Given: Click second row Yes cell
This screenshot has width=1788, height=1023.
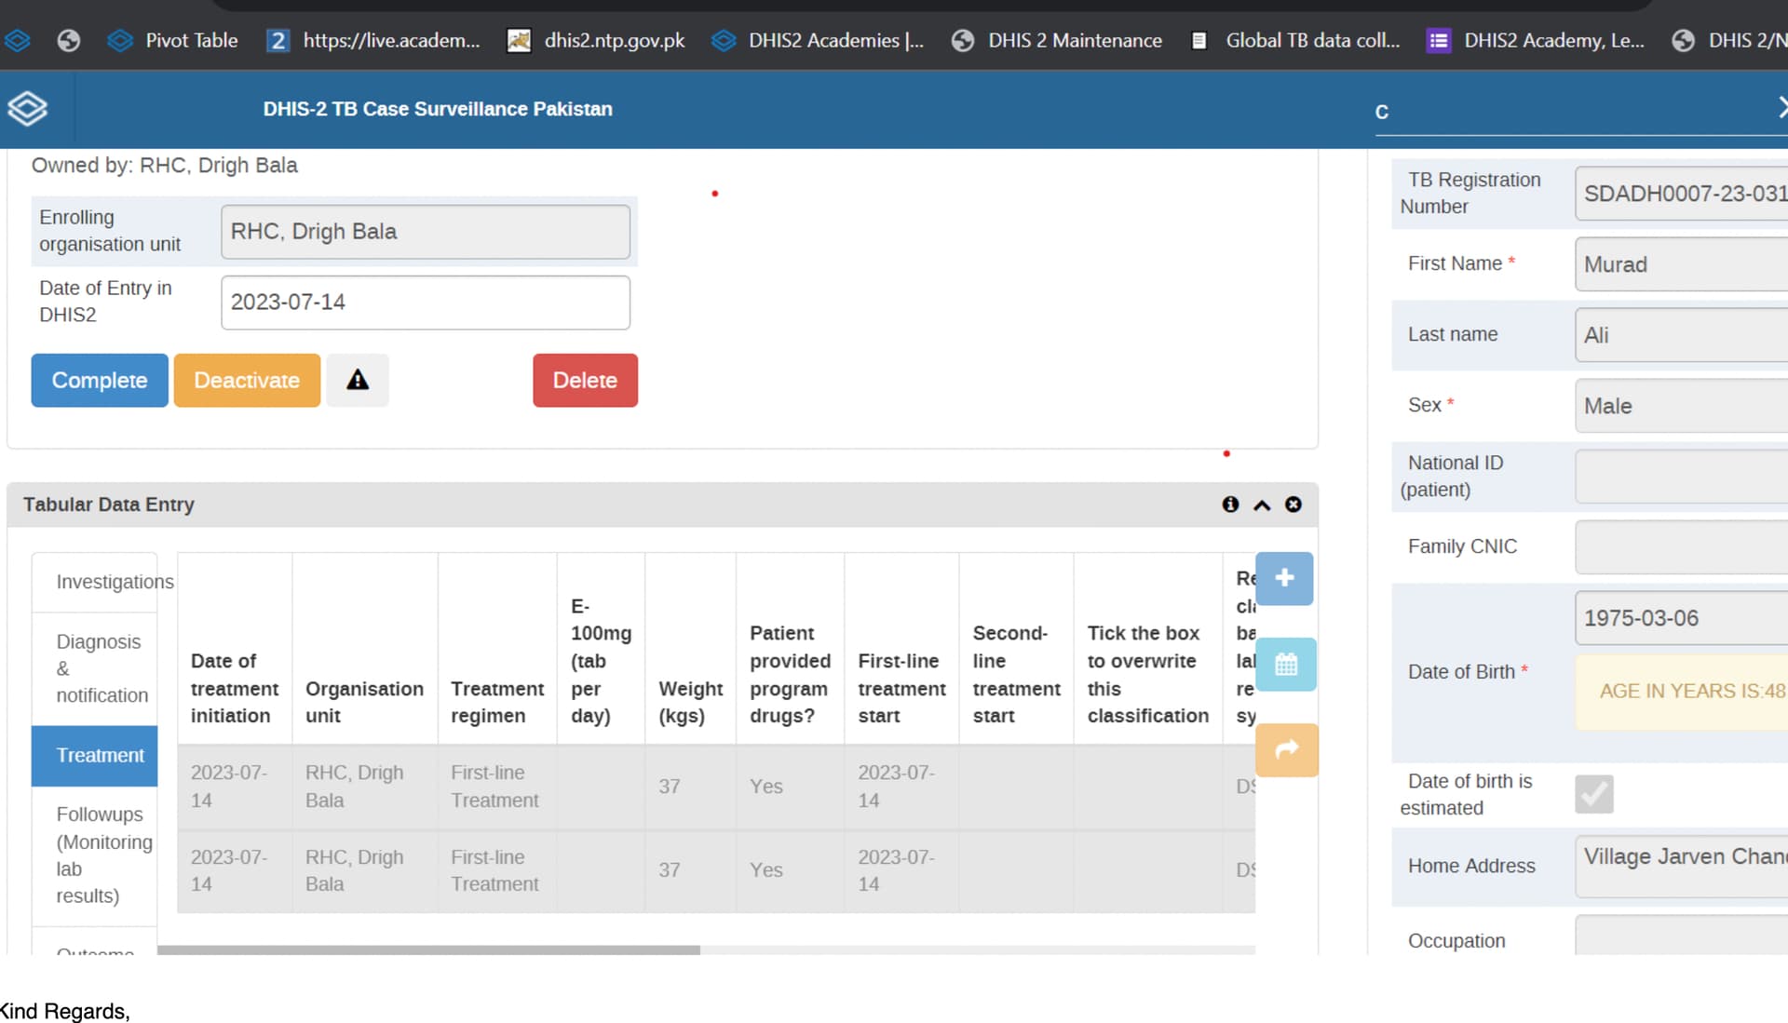Looking at the screenshot, I should [789, 870].
